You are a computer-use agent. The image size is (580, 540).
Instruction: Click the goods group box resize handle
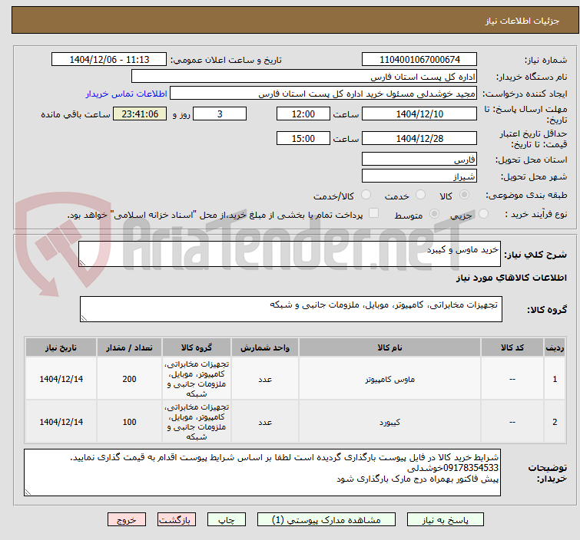[x=84, y=318]
